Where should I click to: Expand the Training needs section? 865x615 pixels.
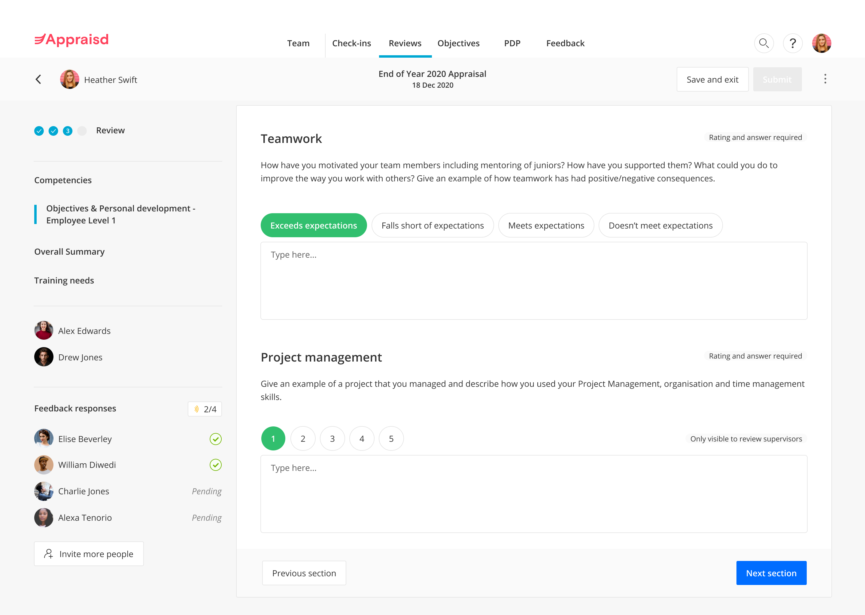[64, 280]
